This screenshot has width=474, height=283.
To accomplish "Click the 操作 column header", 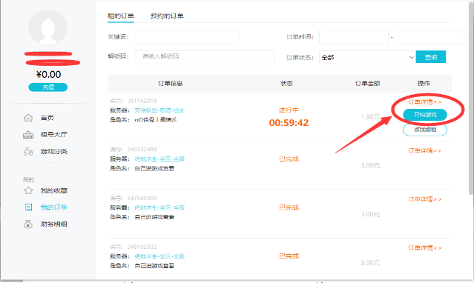I will [424, 84].
